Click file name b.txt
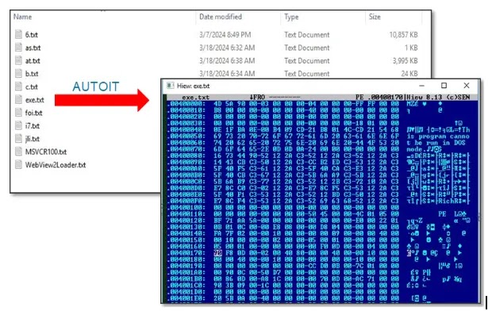Screen dimensions: 492x311 click(x=32, y=74)
